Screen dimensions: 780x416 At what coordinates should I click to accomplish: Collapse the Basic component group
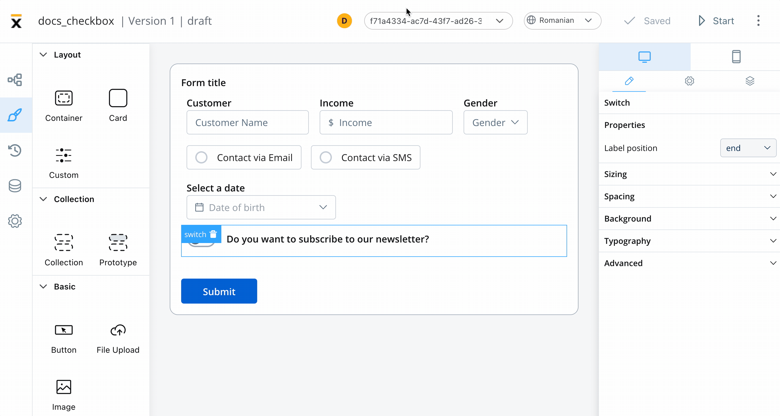pos(43,286)
